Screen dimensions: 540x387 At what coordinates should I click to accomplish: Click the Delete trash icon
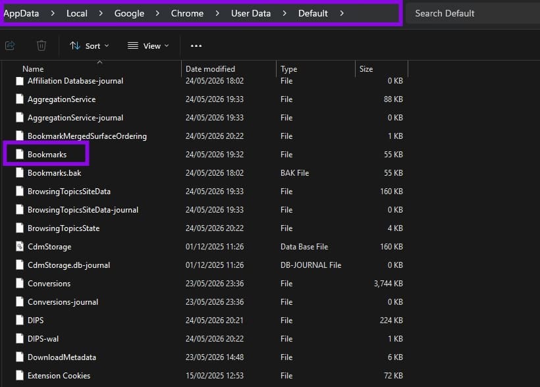(x=41, y=45)
